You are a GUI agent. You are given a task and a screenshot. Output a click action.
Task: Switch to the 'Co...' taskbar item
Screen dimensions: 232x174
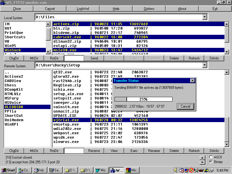[24, 170]
